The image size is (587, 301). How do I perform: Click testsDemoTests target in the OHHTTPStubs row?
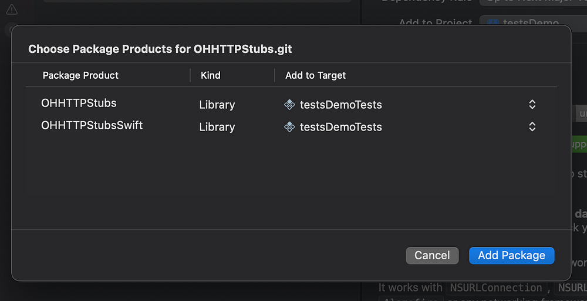coord(340,105)
